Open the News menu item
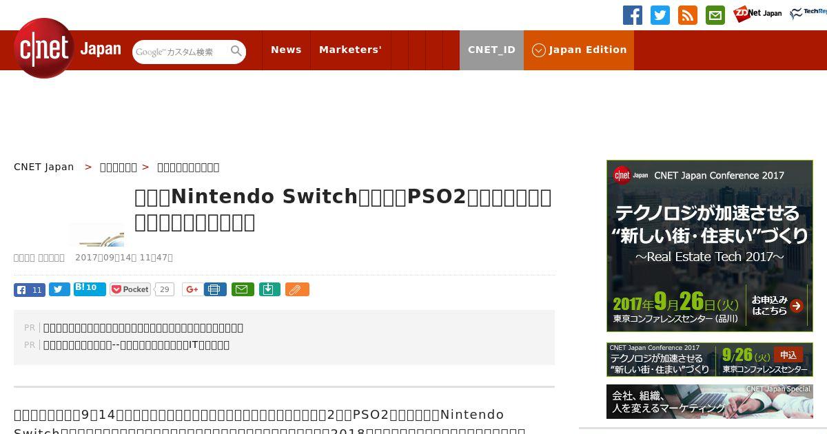This screenshot has width=827, height=434. pyautogui.click(x=286, y=50)
